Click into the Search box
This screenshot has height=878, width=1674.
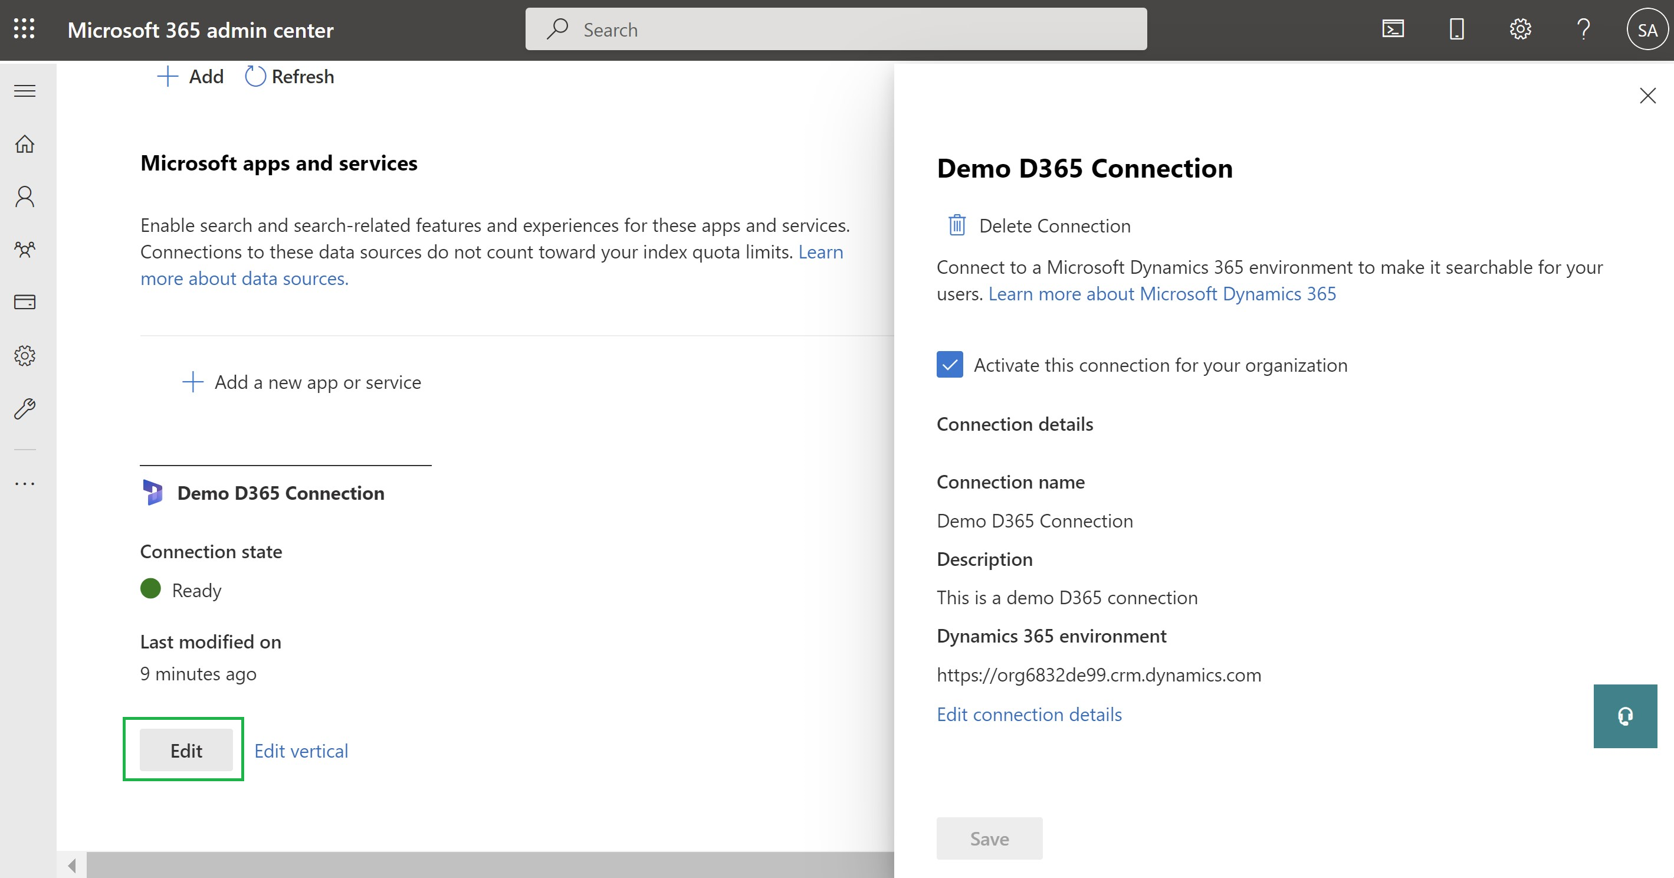[836, 30]
